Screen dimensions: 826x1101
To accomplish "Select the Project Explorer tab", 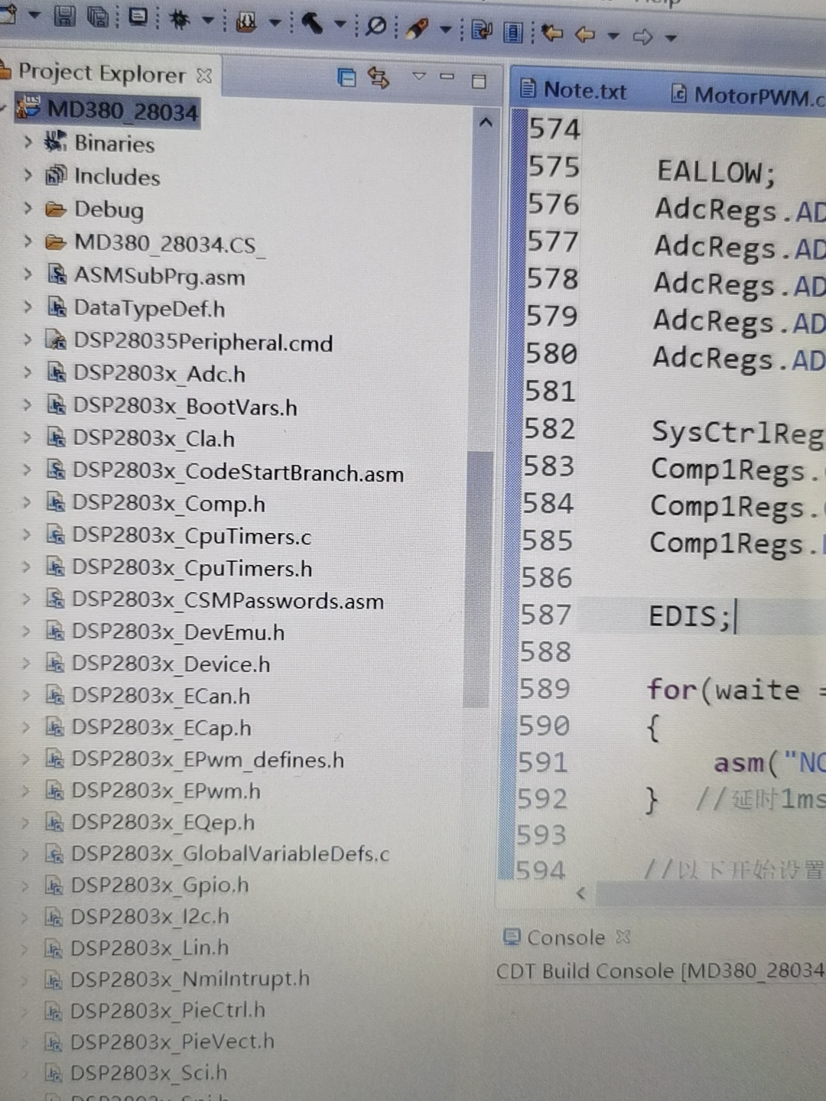I will (x=102, y=73).
